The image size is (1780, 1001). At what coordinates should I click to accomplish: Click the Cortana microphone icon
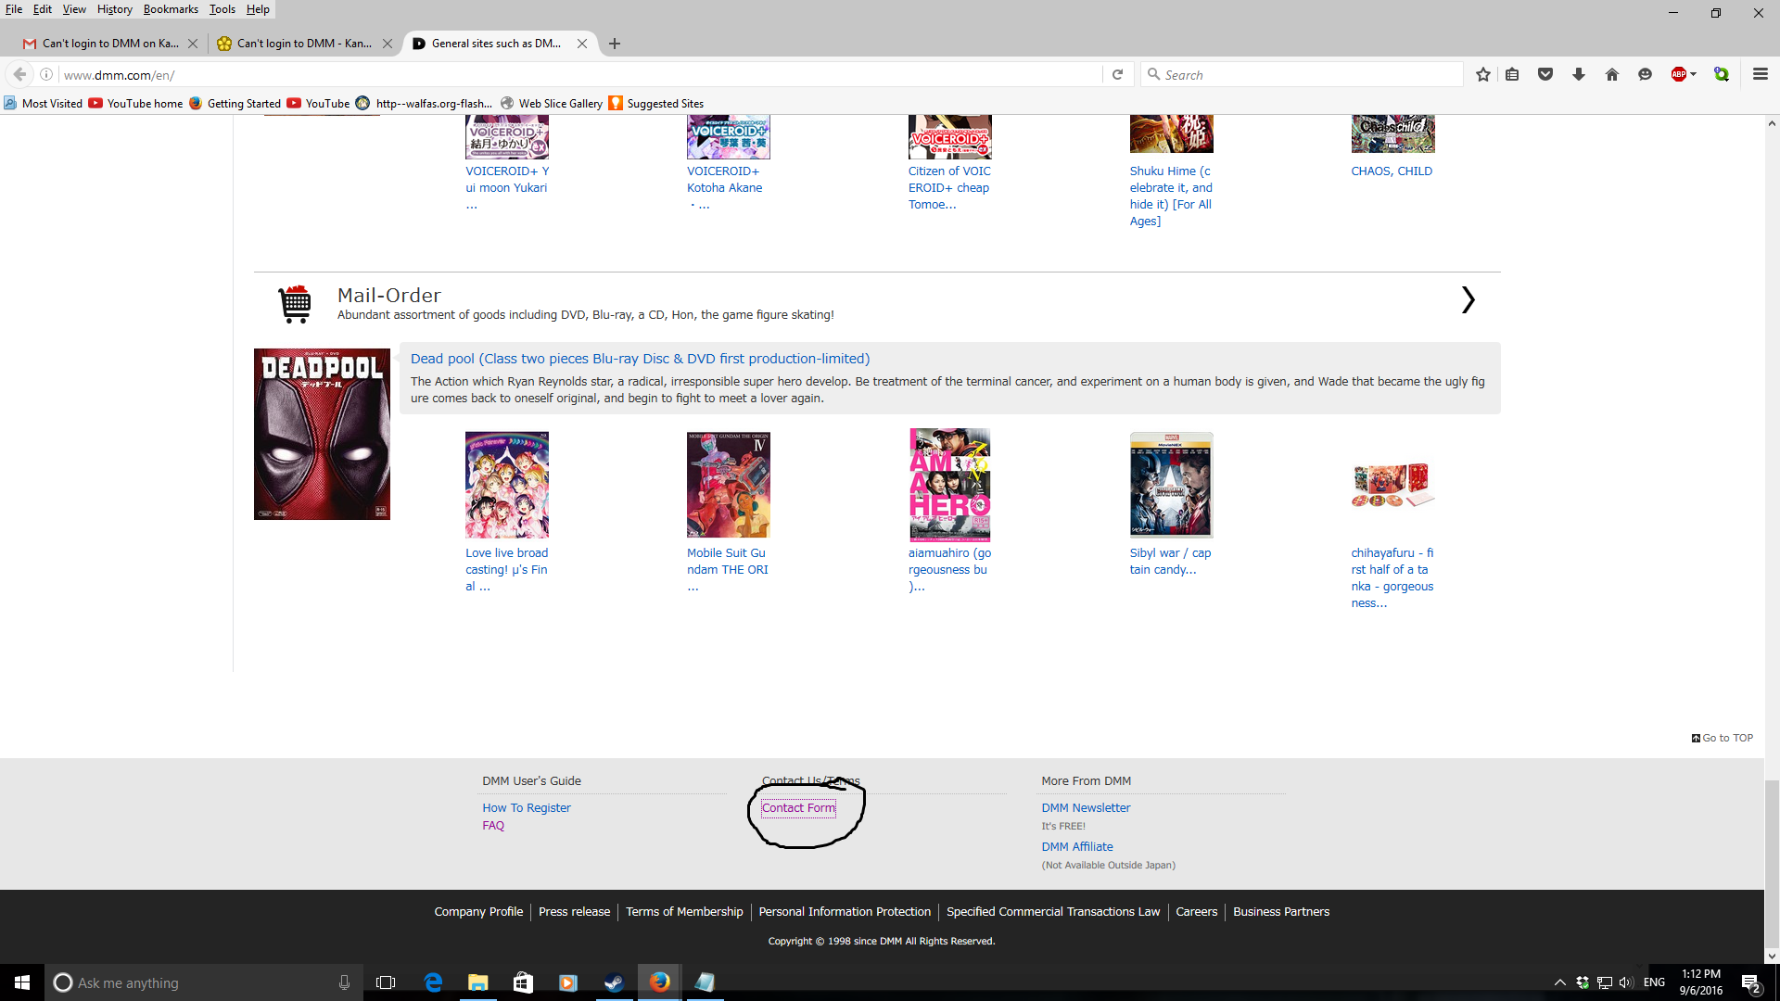click(x=344, y=982)
